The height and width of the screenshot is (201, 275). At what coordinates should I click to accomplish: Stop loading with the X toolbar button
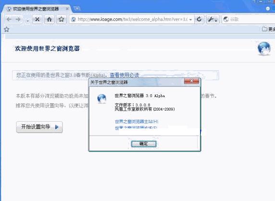pyautogui.click(x=37, y=19)
